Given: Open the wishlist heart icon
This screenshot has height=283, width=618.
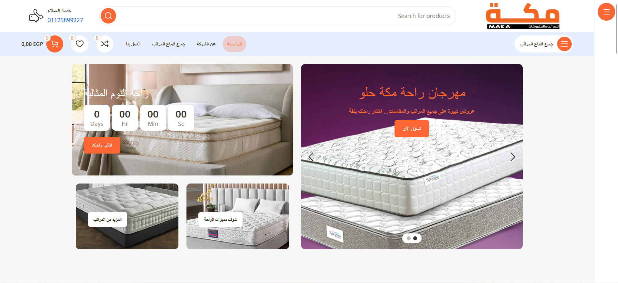Looking at the screenshot, I should 80,44.
